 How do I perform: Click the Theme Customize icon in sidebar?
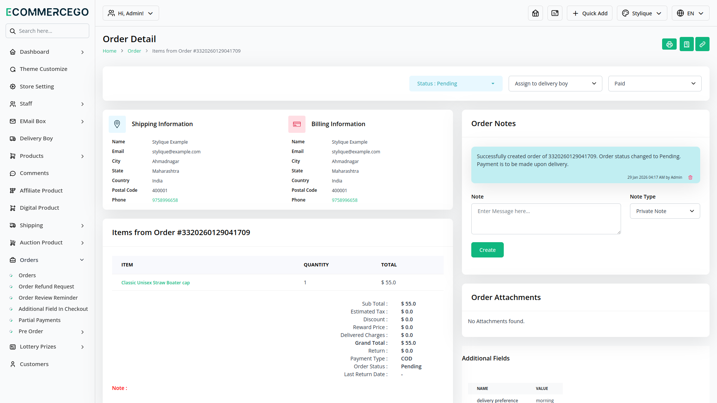coord(13,69)
